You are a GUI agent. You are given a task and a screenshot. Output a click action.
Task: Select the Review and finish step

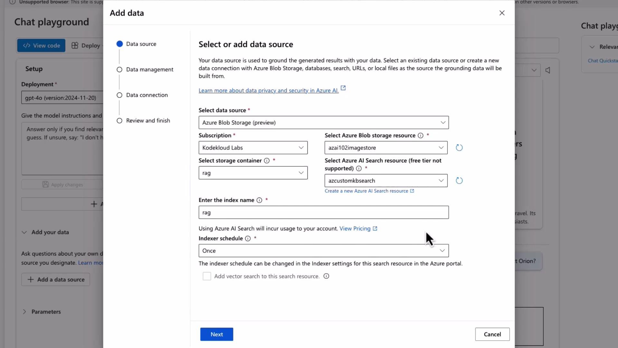click(144, 121)
